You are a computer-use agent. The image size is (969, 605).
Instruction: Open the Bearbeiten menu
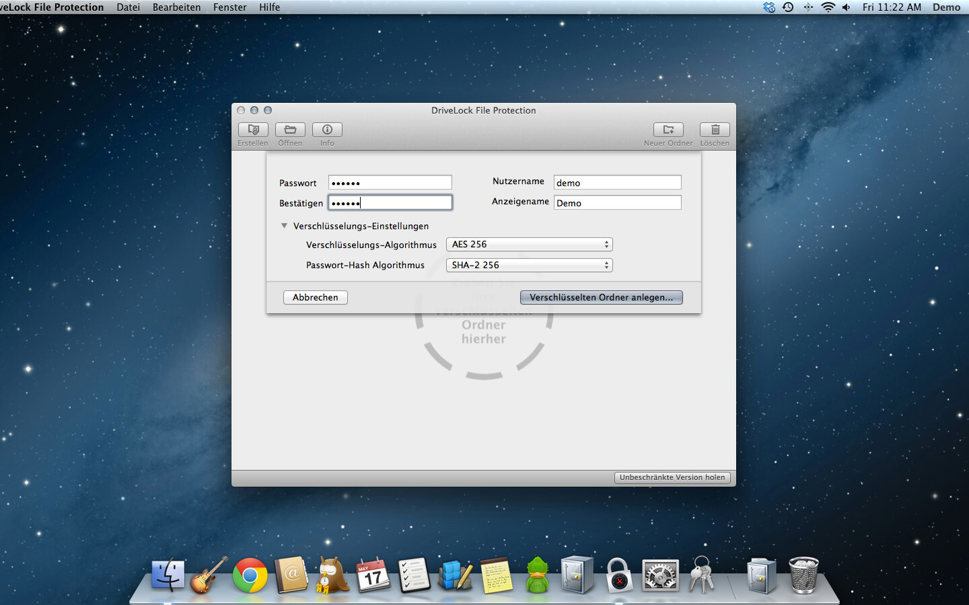point(176,7)
